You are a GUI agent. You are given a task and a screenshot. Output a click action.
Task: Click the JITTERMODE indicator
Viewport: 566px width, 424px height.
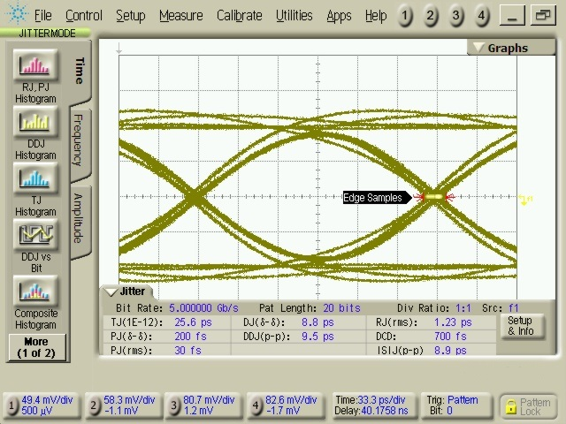tap(45, 34)
